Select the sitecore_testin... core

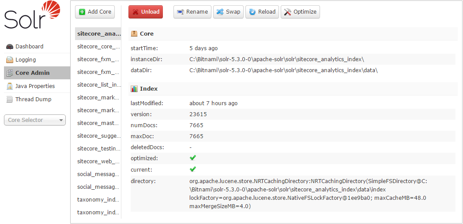[x=98, y=149]
